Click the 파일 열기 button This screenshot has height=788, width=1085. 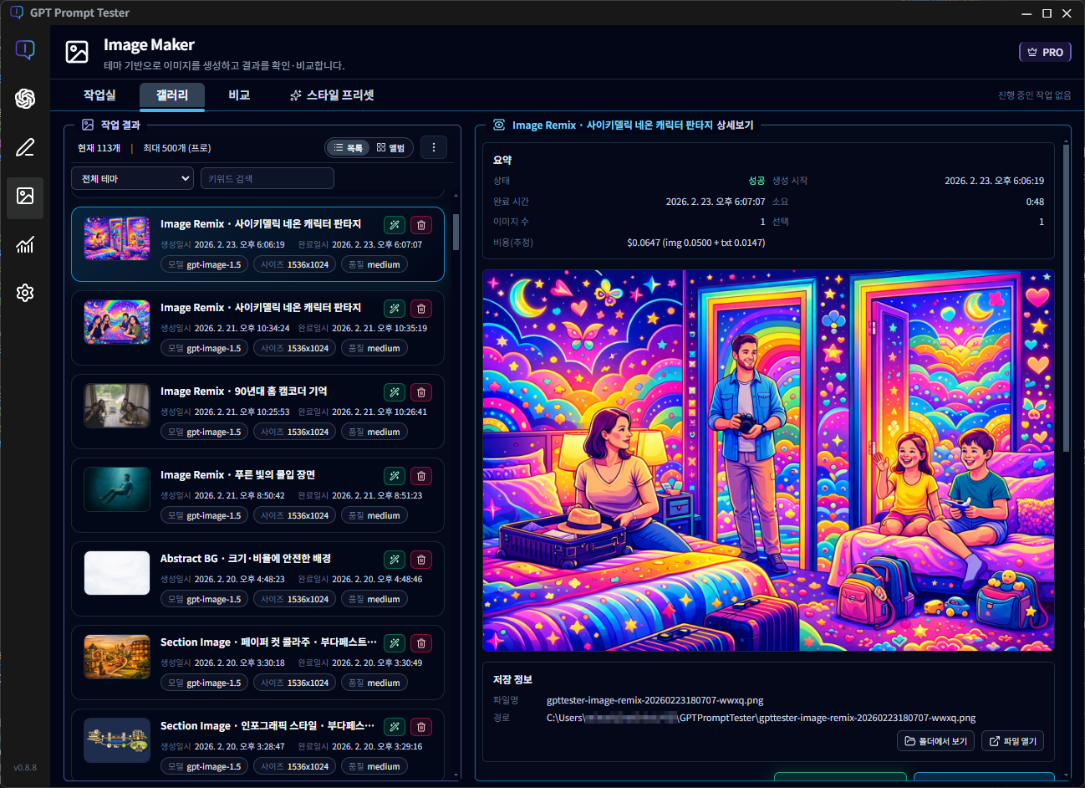[x=1013, y=741]
